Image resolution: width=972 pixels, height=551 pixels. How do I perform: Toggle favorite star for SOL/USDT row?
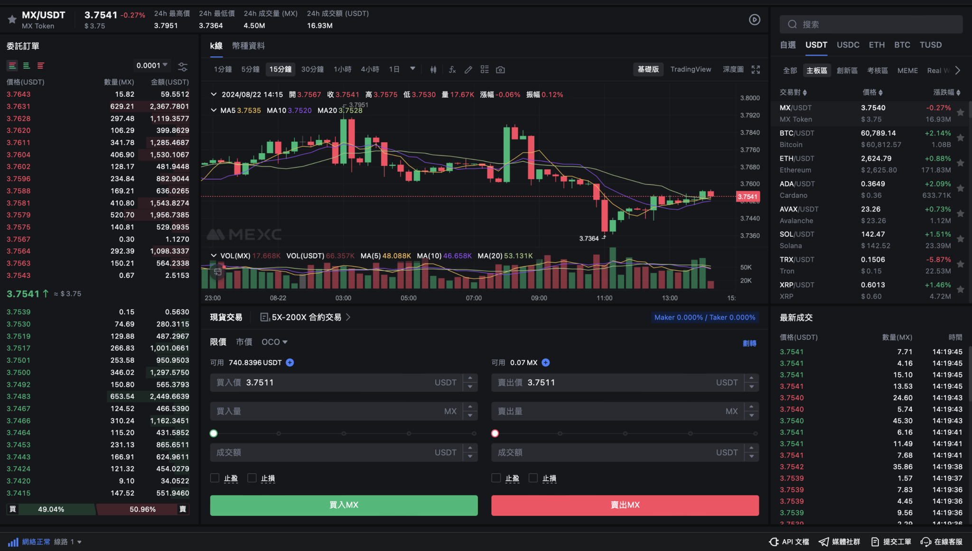coord(960,239)
